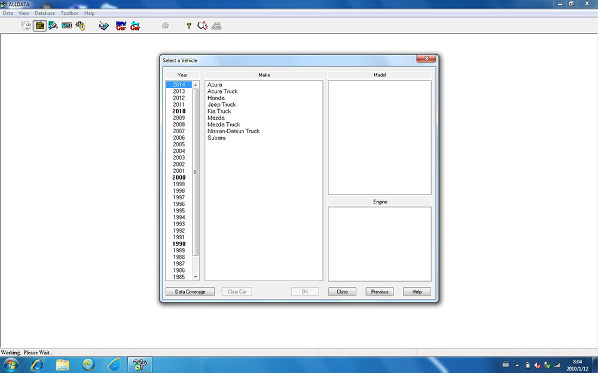Select Honda in the Make list
The height and width of the screenshot is (373, 598).
(216, 98)
